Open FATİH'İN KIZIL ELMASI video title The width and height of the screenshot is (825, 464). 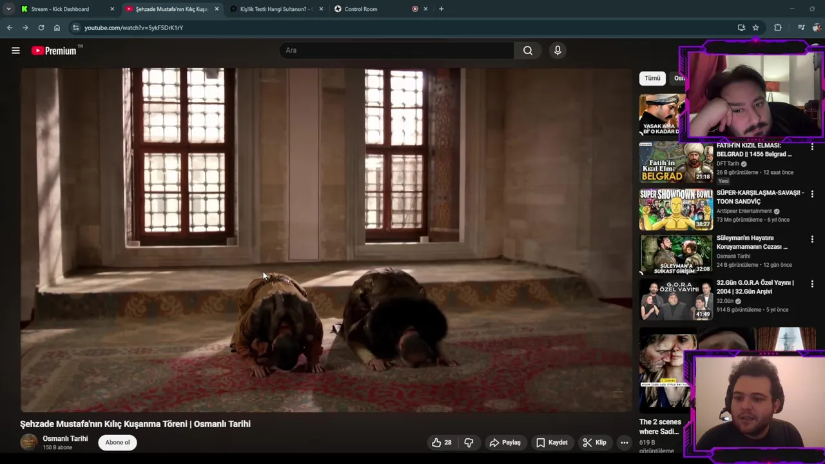tap(755, 150)
